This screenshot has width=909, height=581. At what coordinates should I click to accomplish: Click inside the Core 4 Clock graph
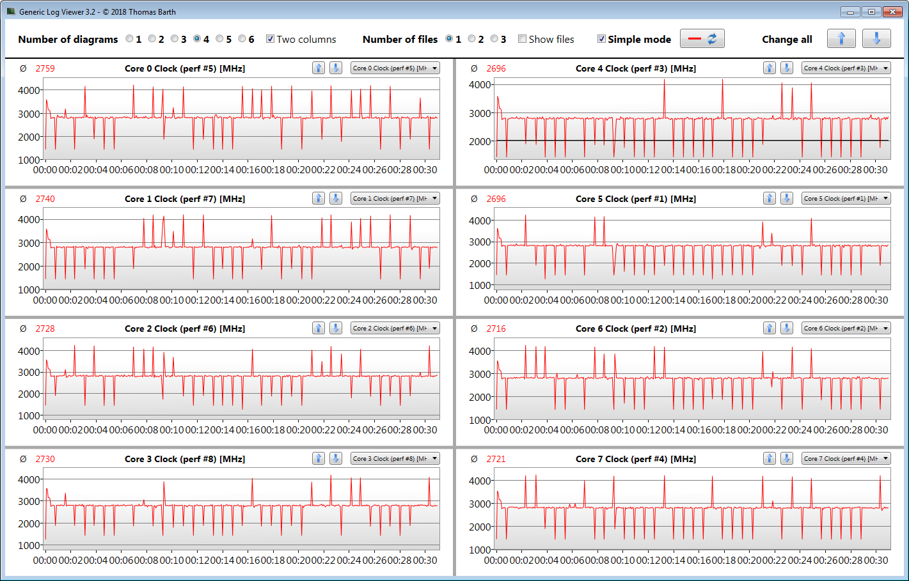click(693, 119)
